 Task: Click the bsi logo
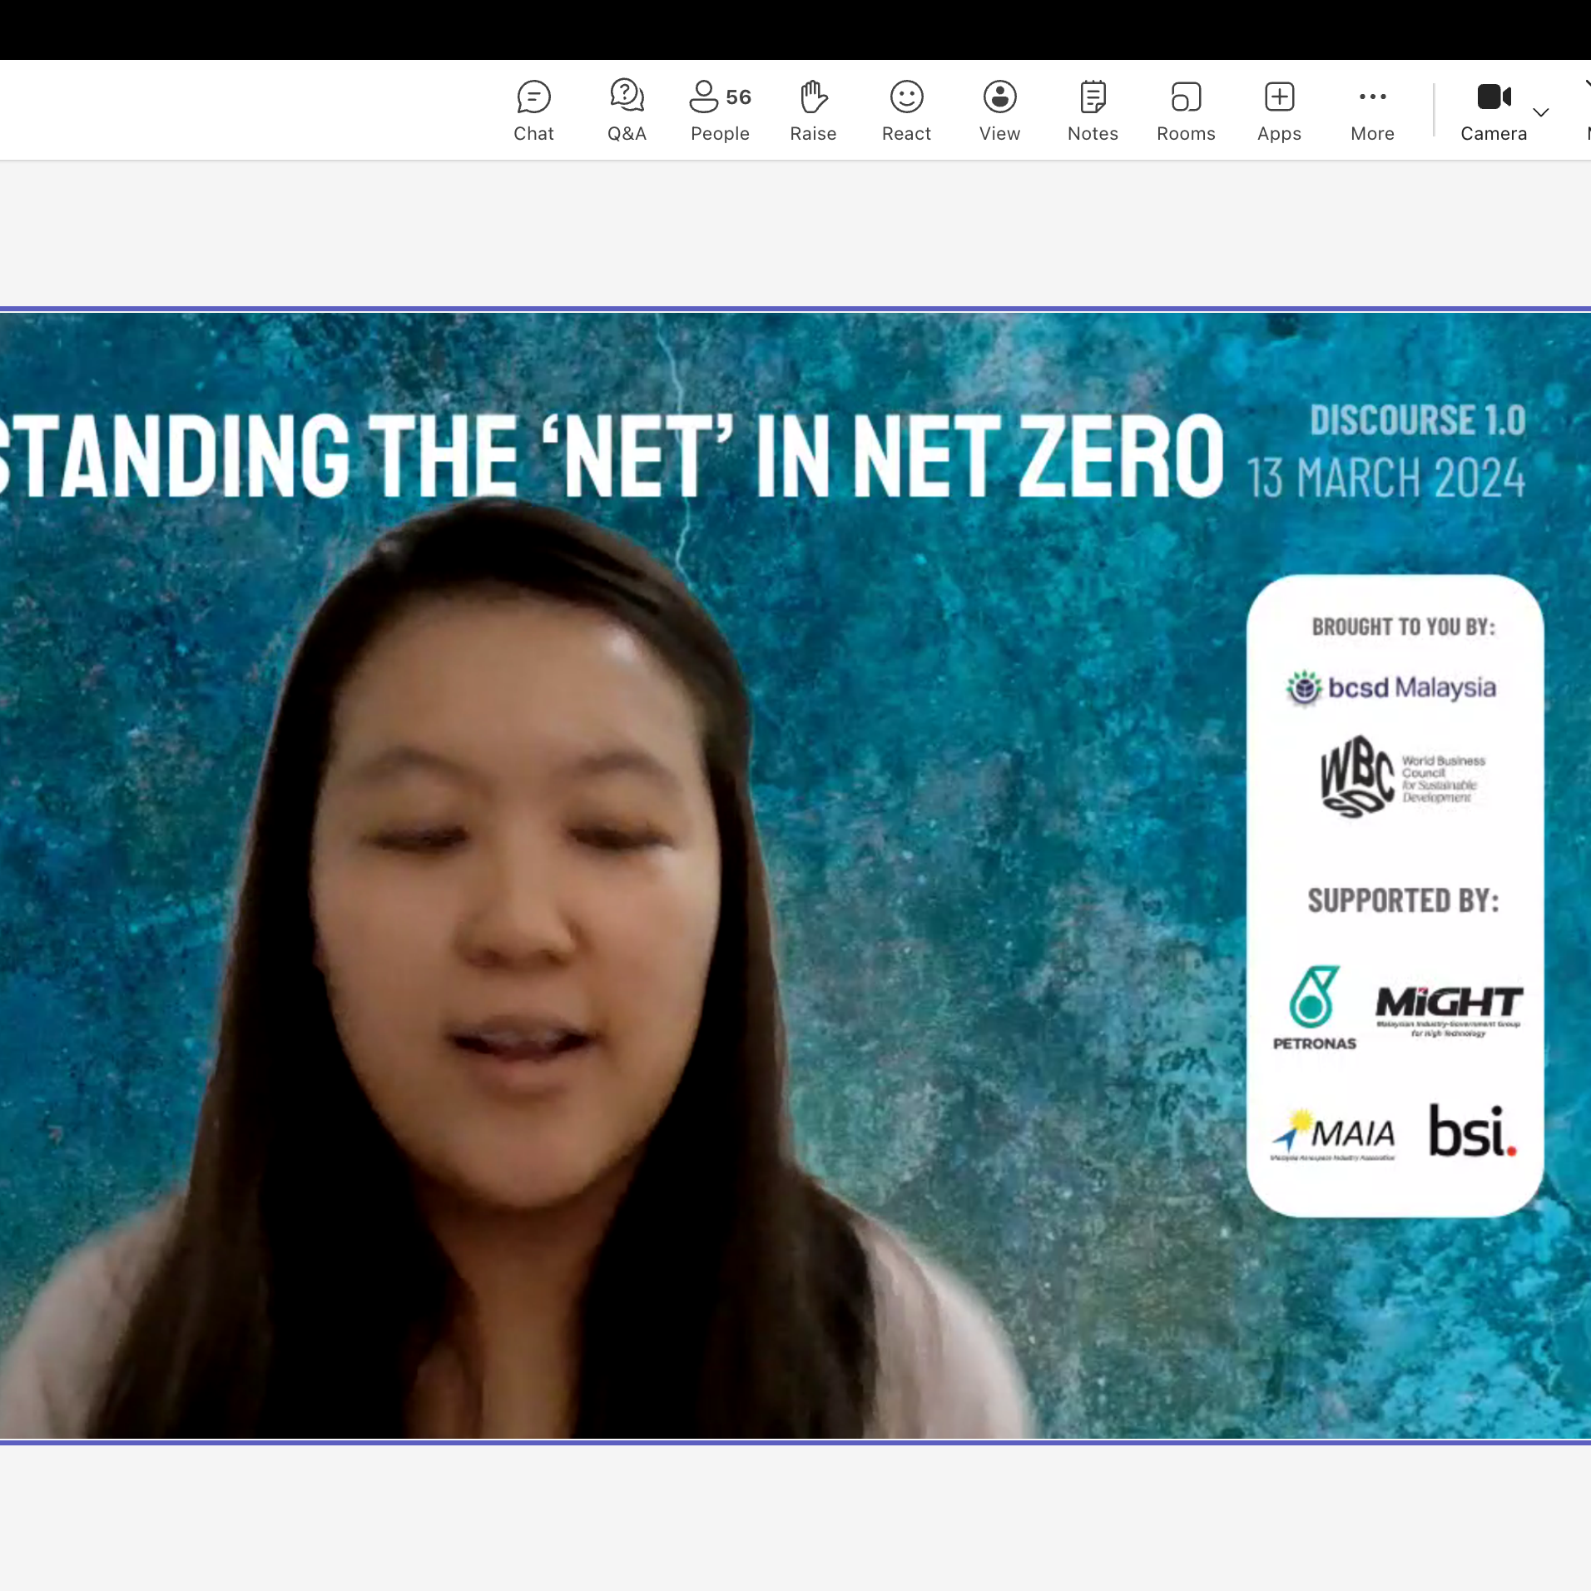[1472, 1133]
